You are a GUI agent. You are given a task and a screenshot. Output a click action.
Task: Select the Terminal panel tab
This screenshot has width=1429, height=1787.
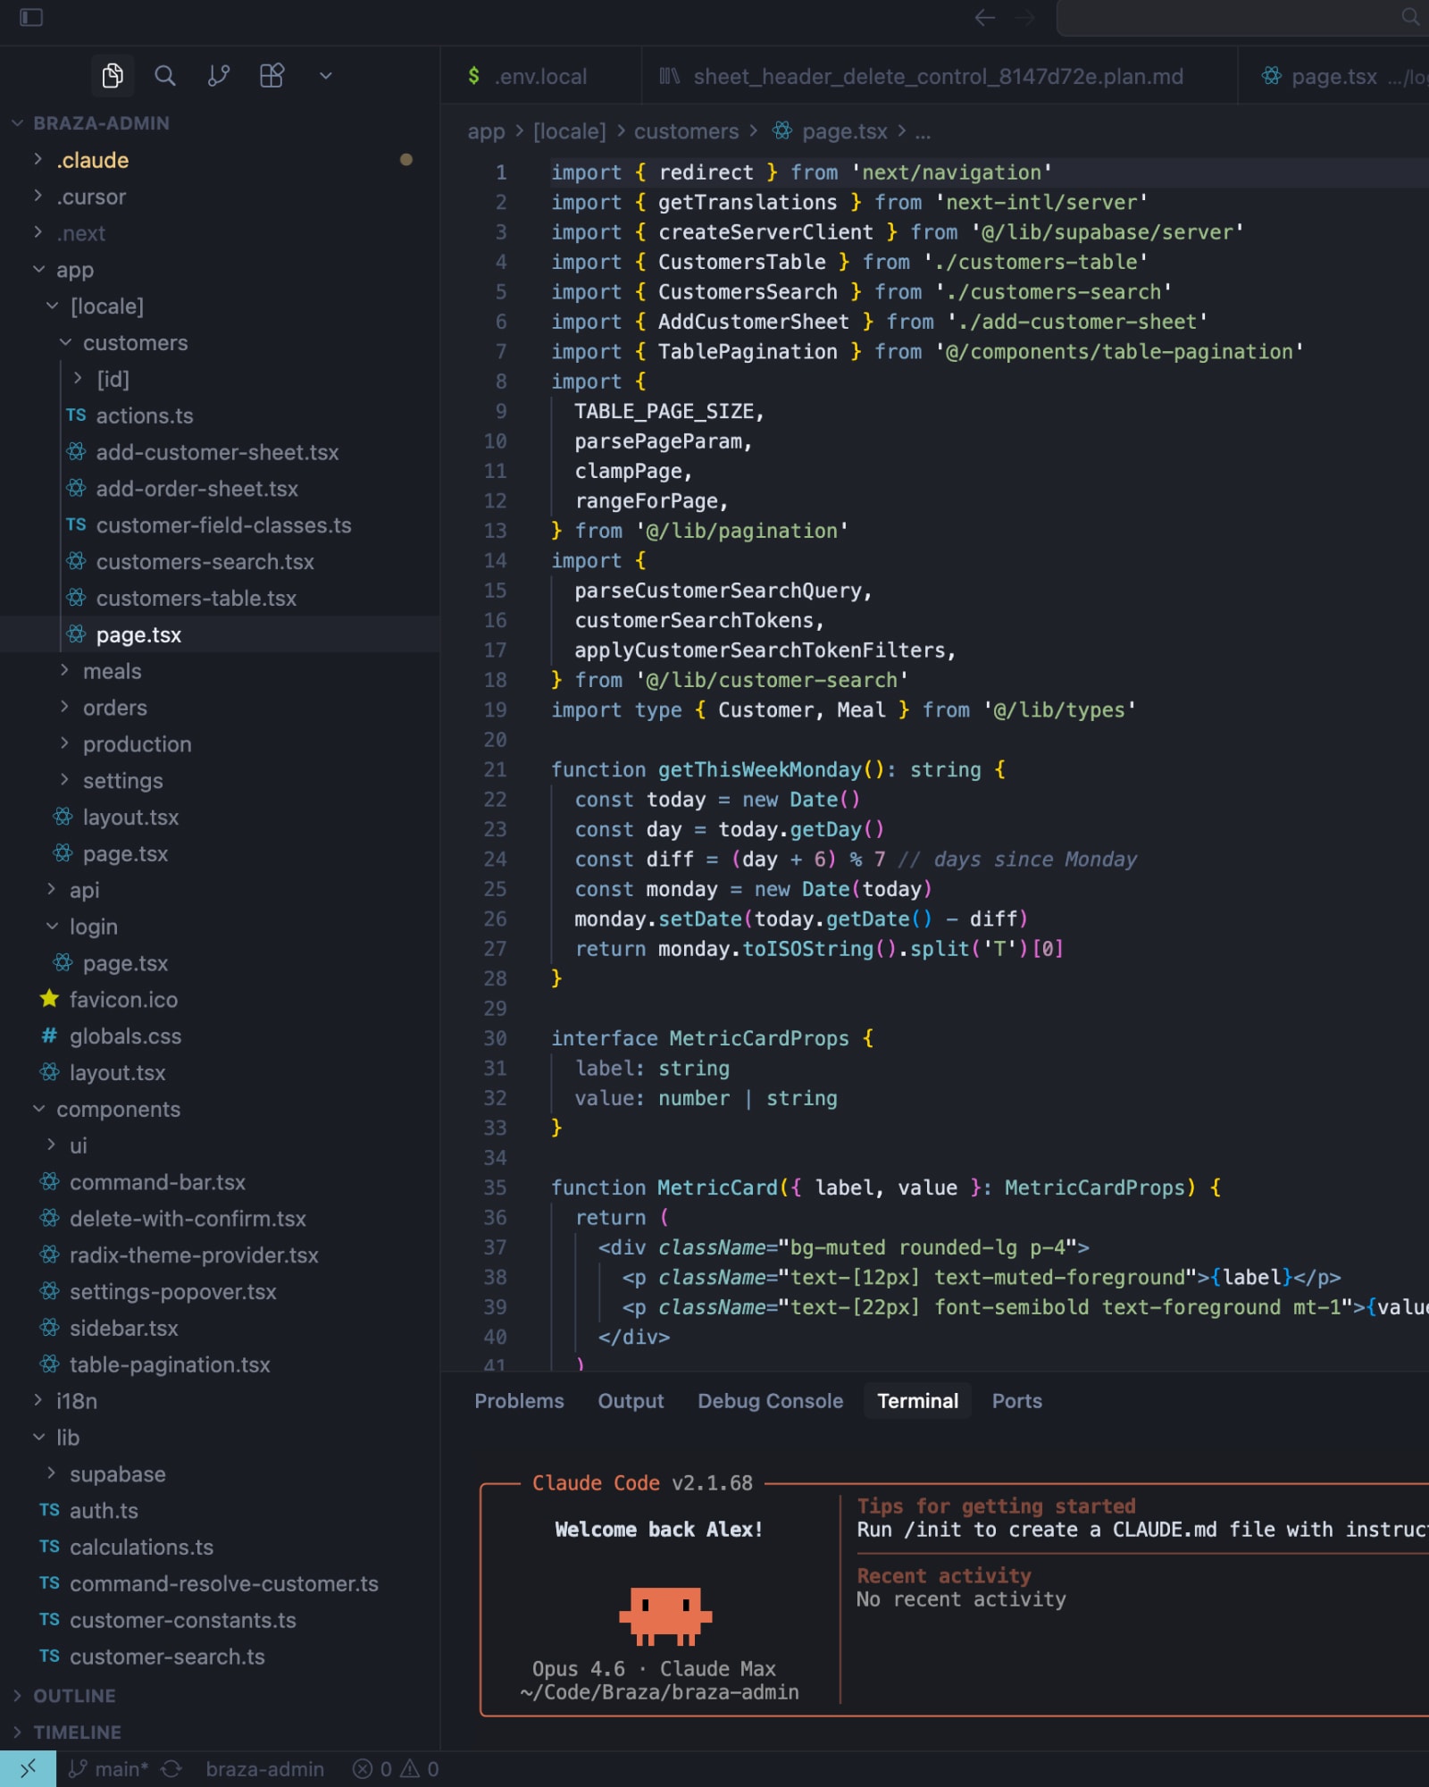[x=917, y=1401]
